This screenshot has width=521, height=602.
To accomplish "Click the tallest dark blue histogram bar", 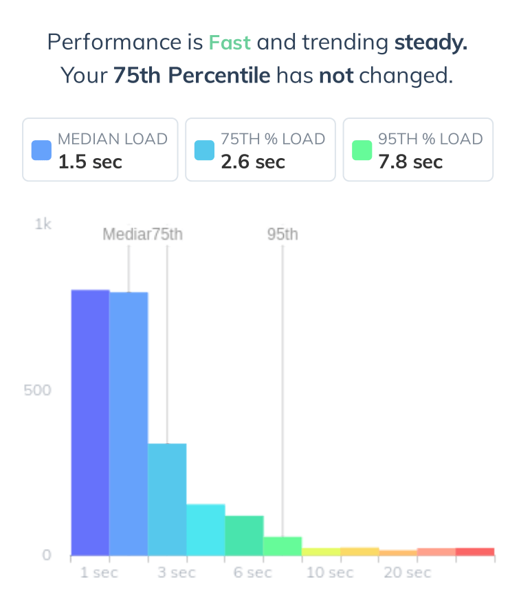I will click(x=90, y=423).
